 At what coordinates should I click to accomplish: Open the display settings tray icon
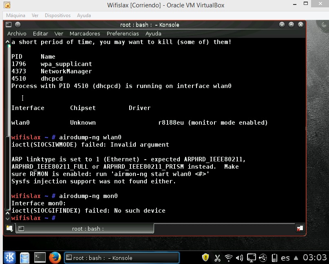pos(252,258)
